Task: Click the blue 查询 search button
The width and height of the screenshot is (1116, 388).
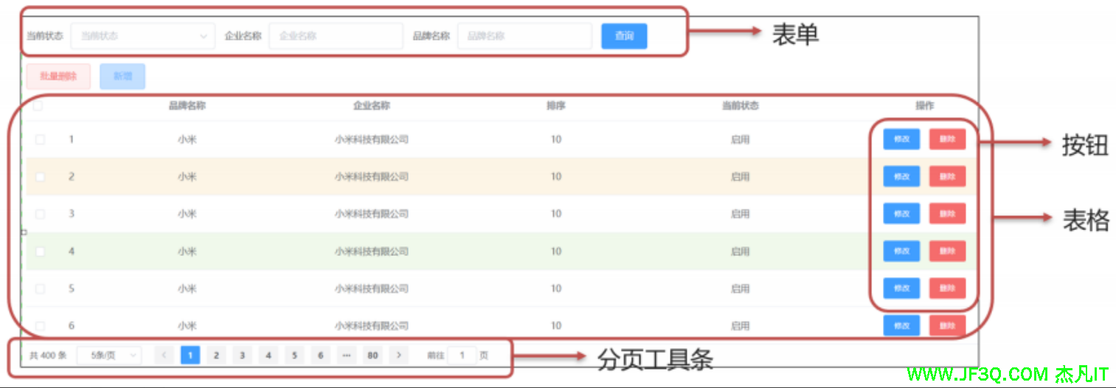Action: point(624,36)
